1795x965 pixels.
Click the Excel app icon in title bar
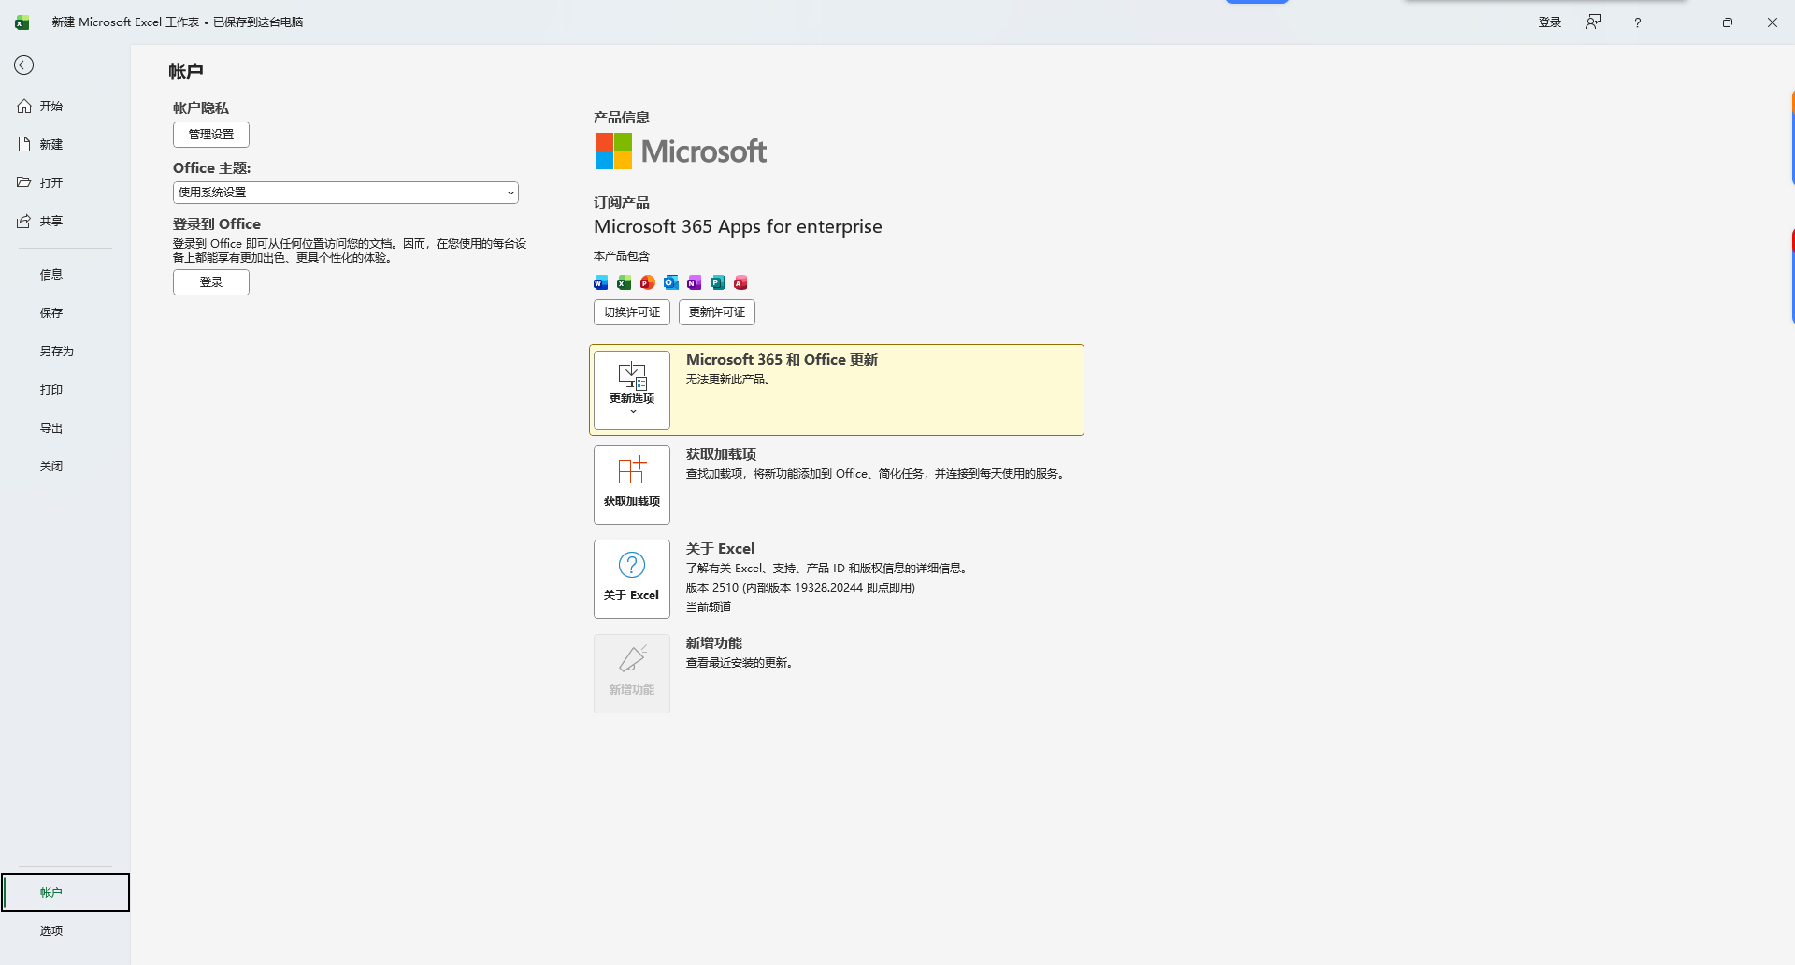pos(21,21)
